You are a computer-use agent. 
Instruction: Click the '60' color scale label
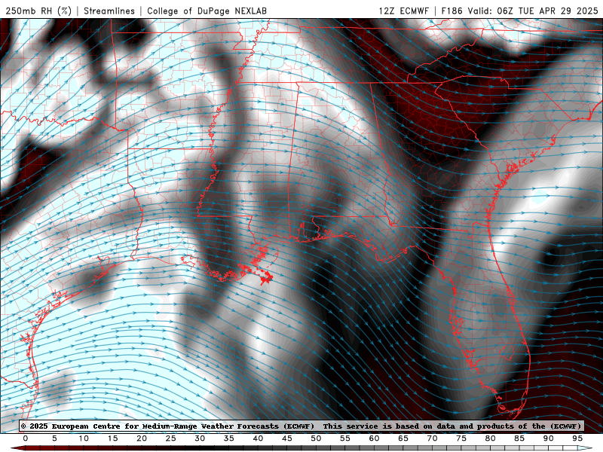374,438
